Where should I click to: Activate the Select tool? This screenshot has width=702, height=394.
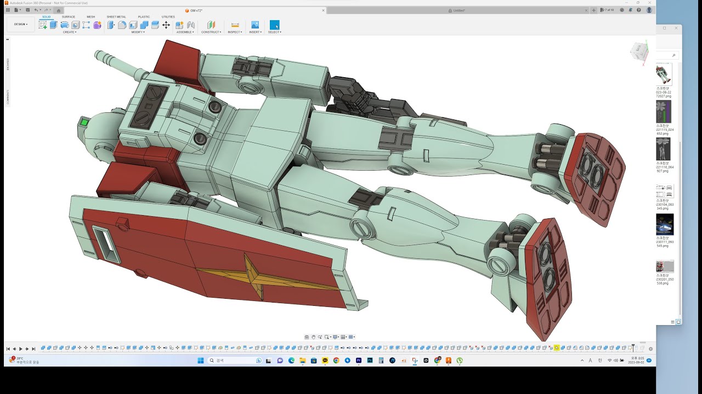click(275, 25)
